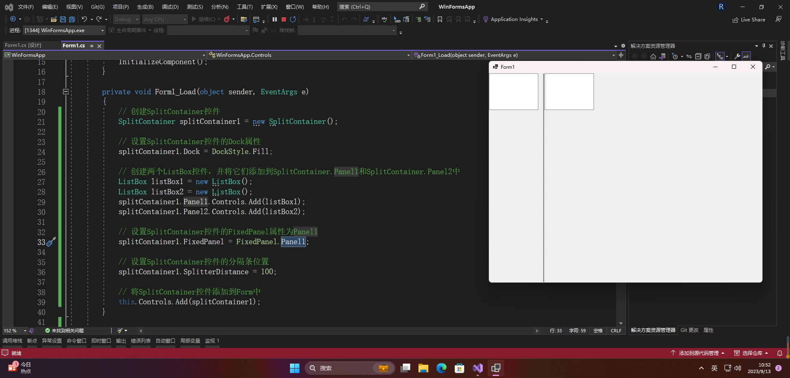Click the screwdriver quick action icon on line 33
Viewport: 790px width, 378px height.
click(x=51, y=242)
